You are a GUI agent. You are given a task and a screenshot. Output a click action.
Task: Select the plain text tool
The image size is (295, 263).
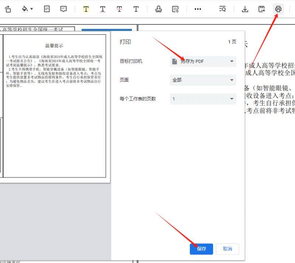point(136,9)
